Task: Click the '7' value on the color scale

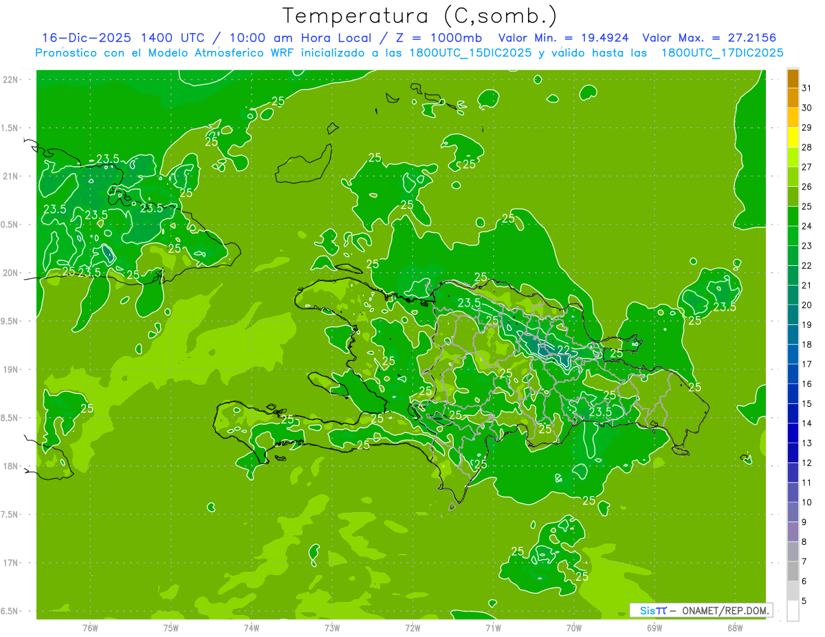Action: [804, 561]
